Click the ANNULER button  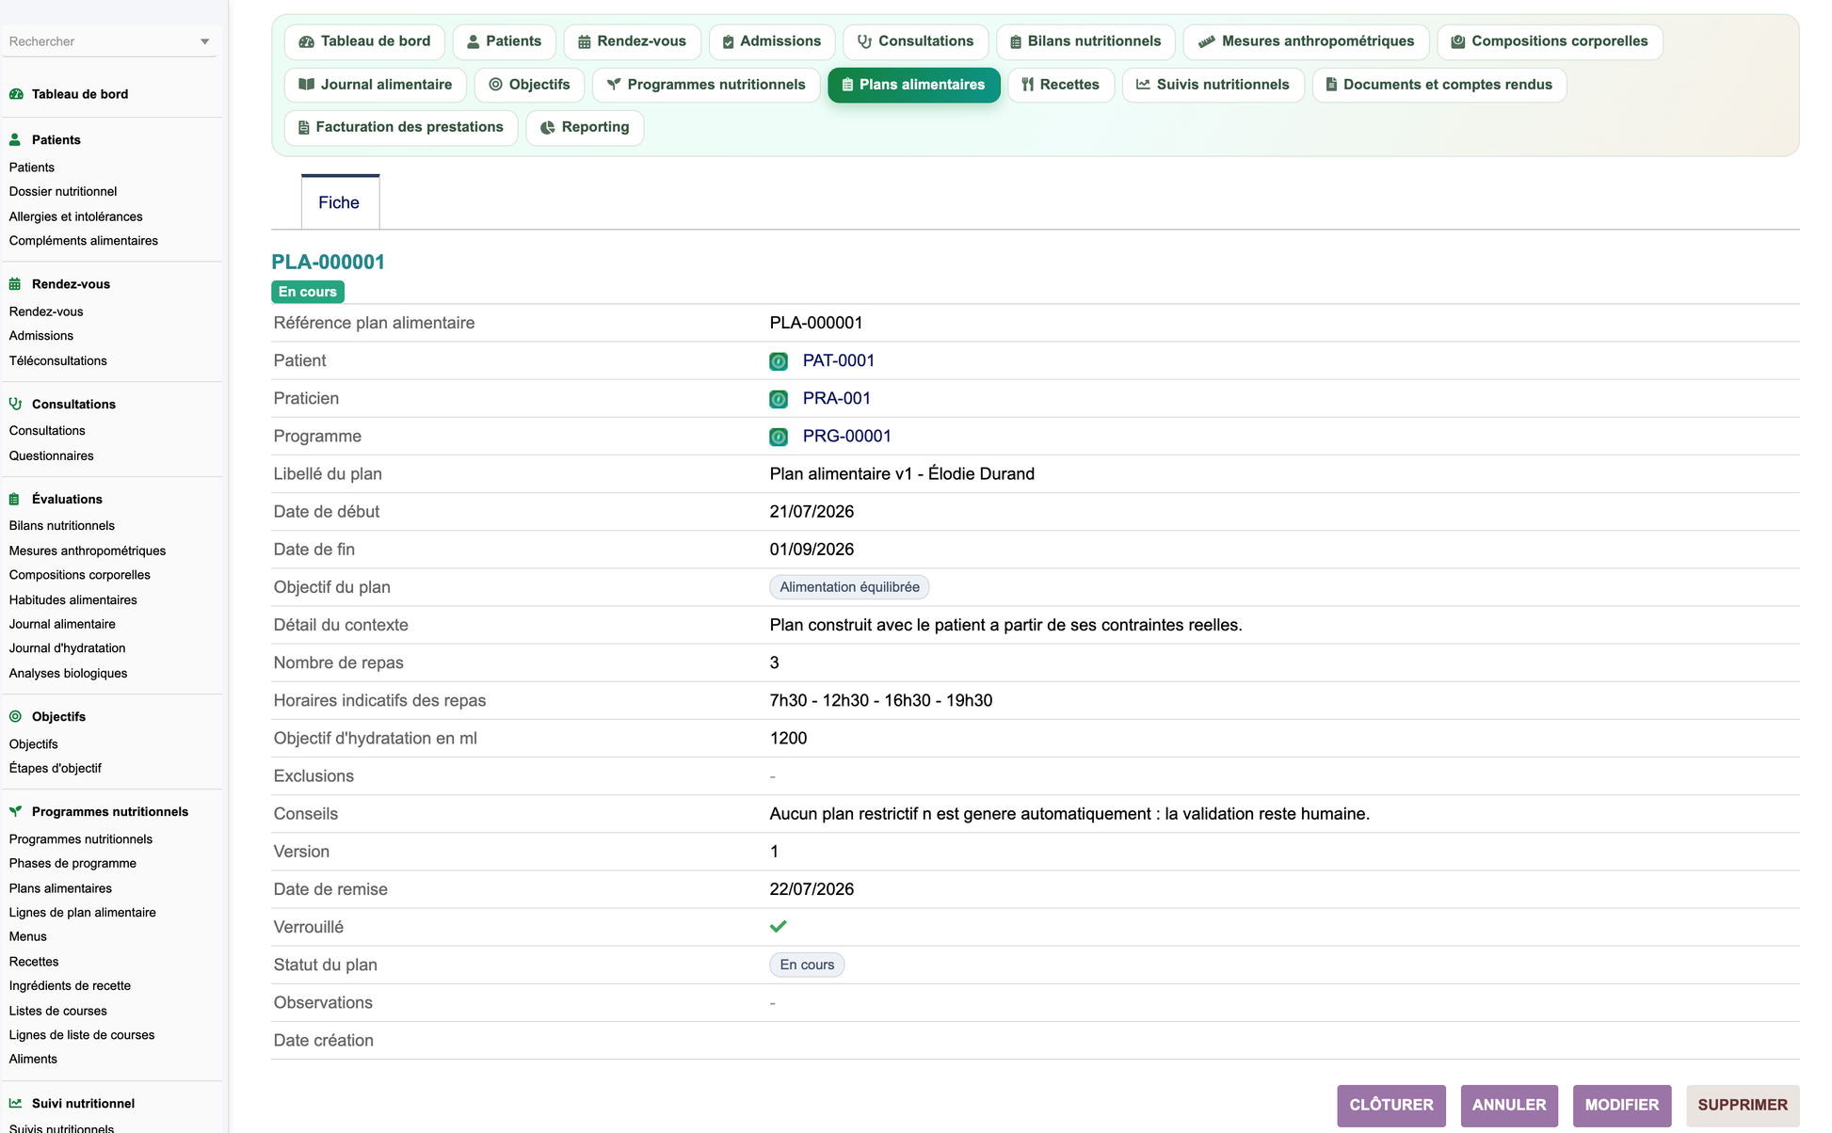[1509, 1105]
